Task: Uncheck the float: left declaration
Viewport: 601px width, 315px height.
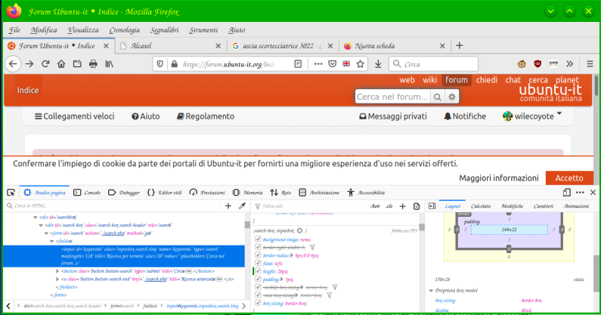Action: coord(258,263)
